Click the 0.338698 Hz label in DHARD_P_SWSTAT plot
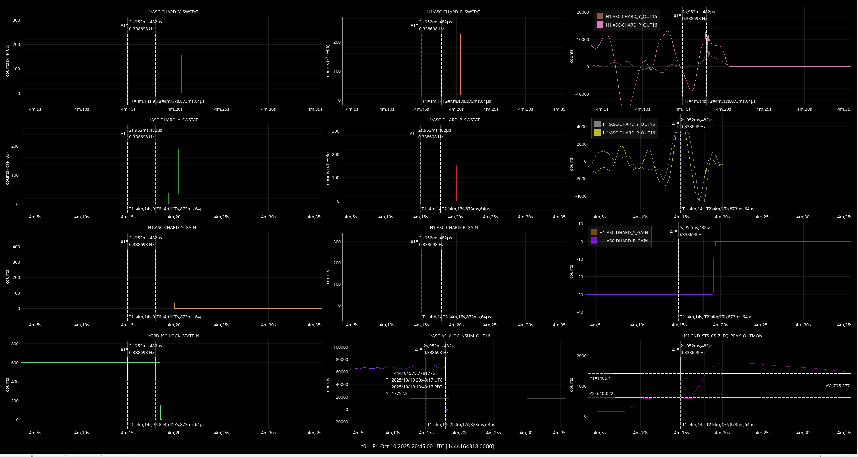Viewport: 858px width, 457px height. click(430, 137)
